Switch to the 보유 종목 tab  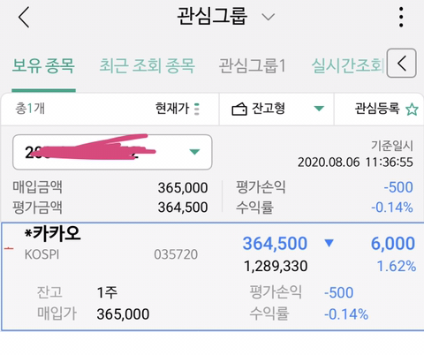coord(43,65)
